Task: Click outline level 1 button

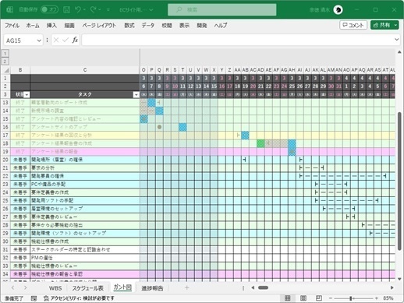Action: [x=5, y=54]
